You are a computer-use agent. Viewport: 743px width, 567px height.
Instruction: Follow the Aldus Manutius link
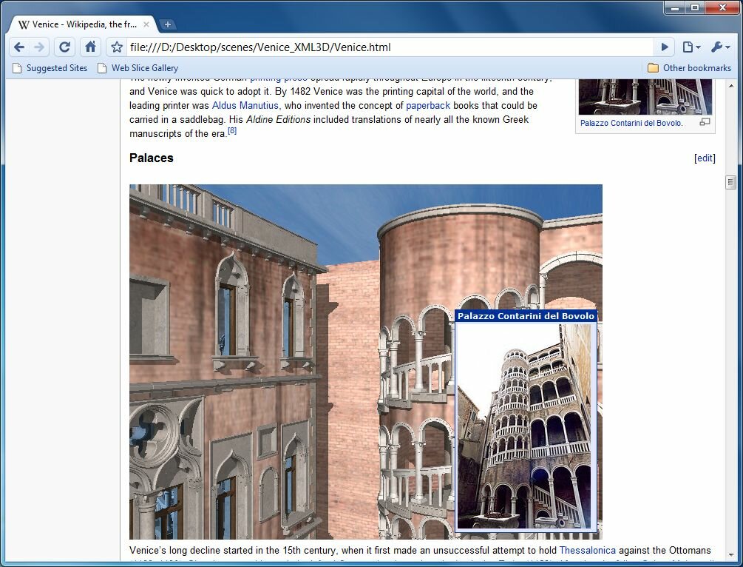(x=245, y=106)
